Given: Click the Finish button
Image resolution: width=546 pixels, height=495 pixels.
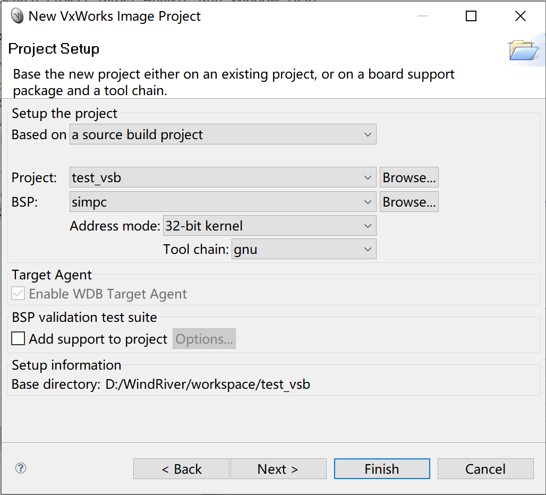Looking at the screenshot, I should tap(381, 468).
